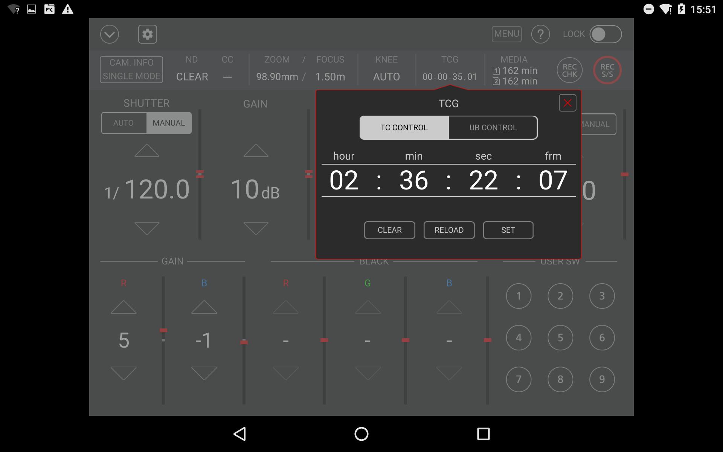Tap USER SW button 2
The height and width of the screenshot is (452, 723).
click(x=560, y=296)
